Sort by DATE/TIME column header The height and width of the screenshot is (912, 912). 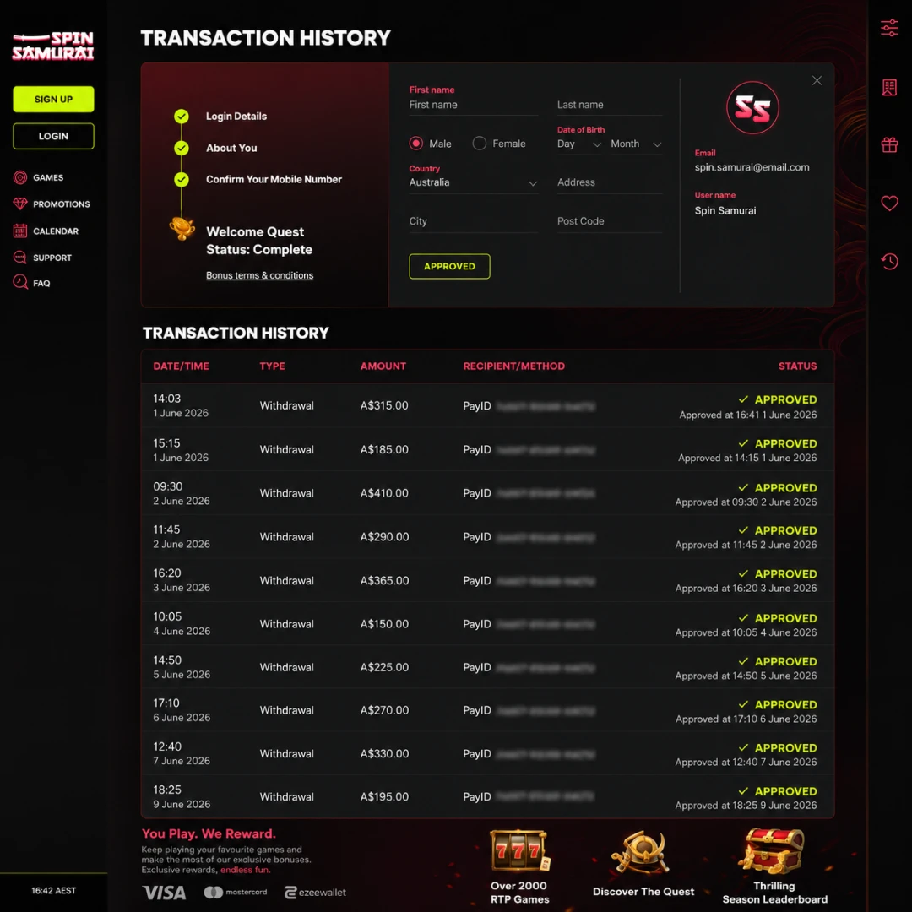click(181, 366)
